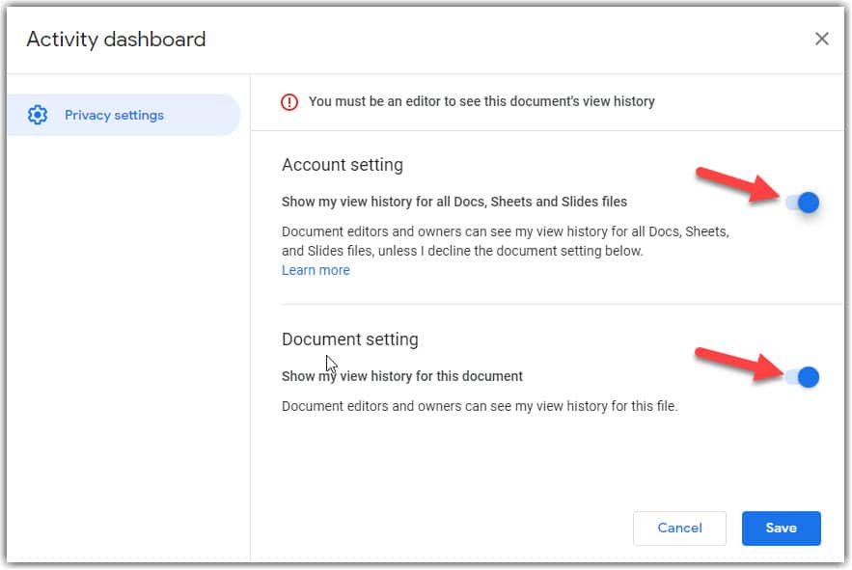The height and width of the screenshot is (570, 852).
Task: Click the divider between Account and Document settings
Action: pos(563,305)
